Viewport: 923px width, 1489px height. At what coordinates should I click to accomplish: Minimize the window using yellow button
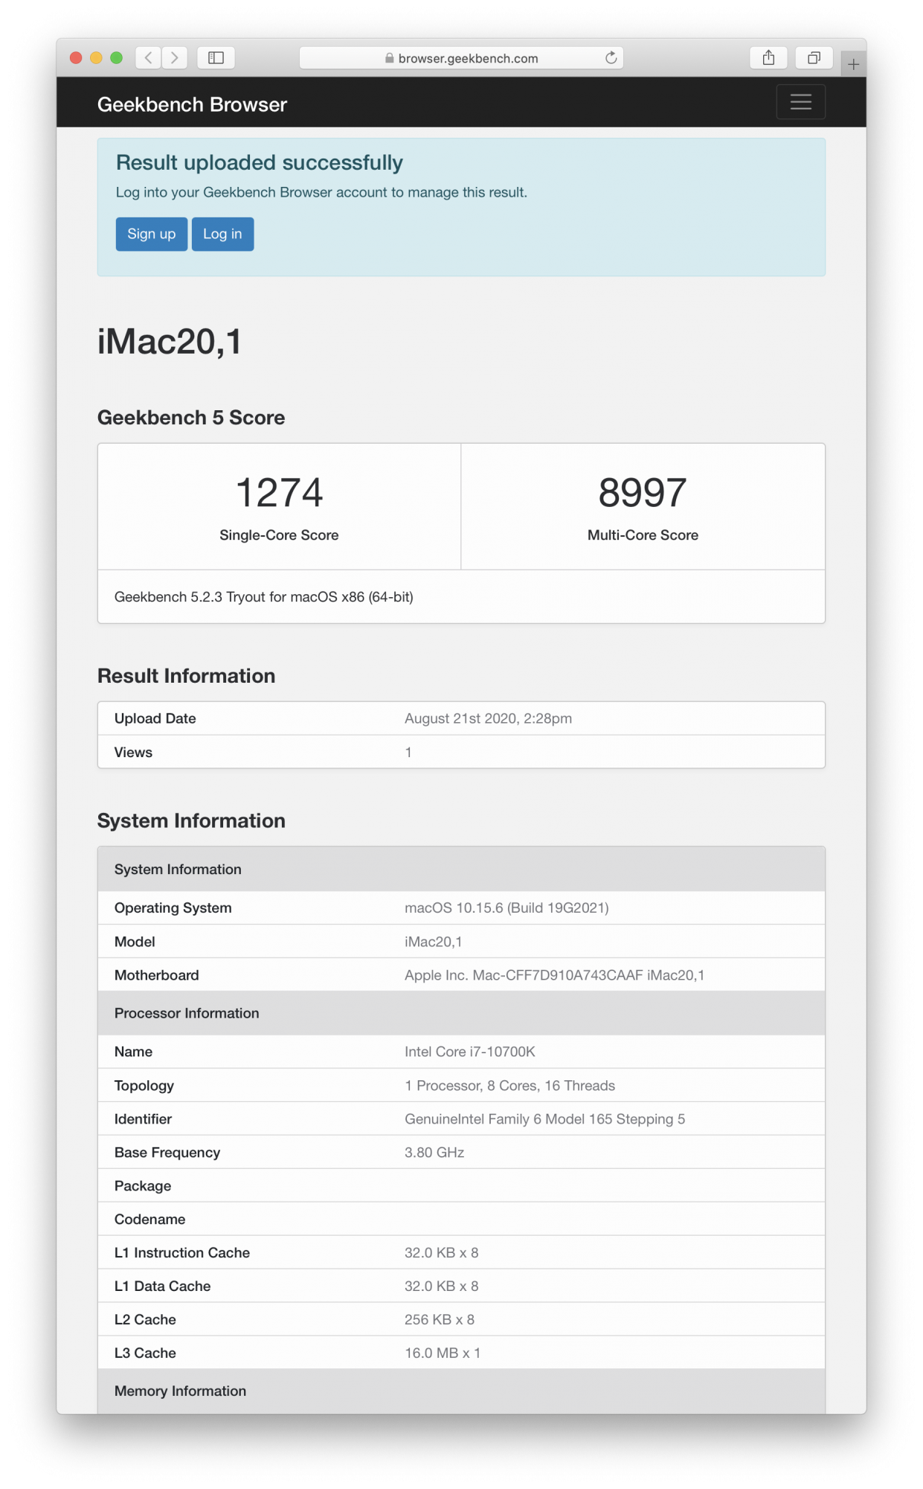click(x=96, y=58)
